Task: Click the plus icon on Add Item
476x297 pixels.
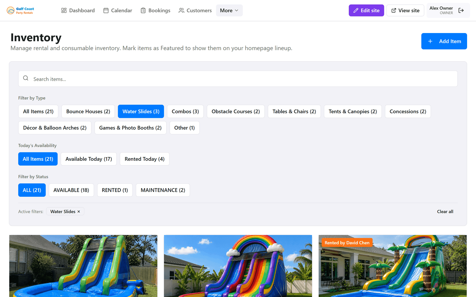Action: [430, 41]
